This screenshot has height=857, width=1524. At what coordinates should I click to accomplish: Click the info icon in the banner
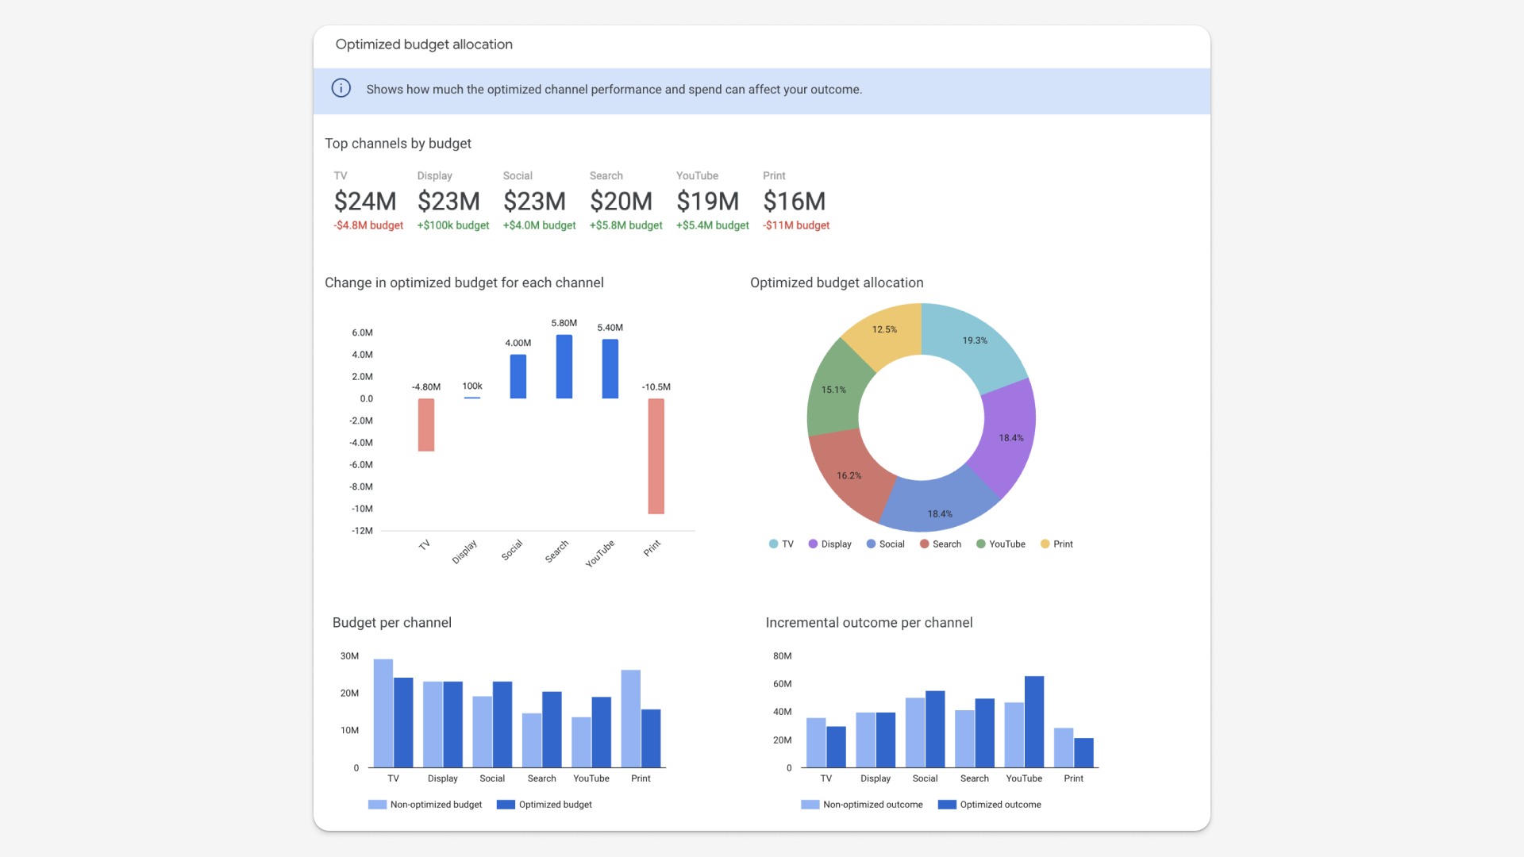(341, 88)
